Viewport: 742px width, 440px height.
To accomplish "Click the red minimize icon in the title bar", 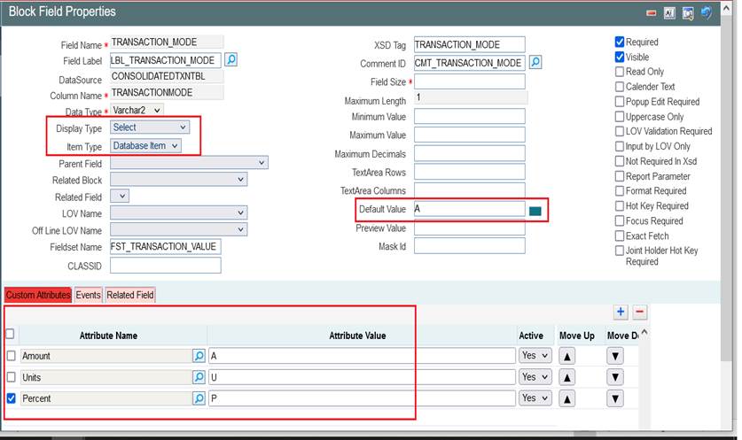I will (x=652, y=13).
